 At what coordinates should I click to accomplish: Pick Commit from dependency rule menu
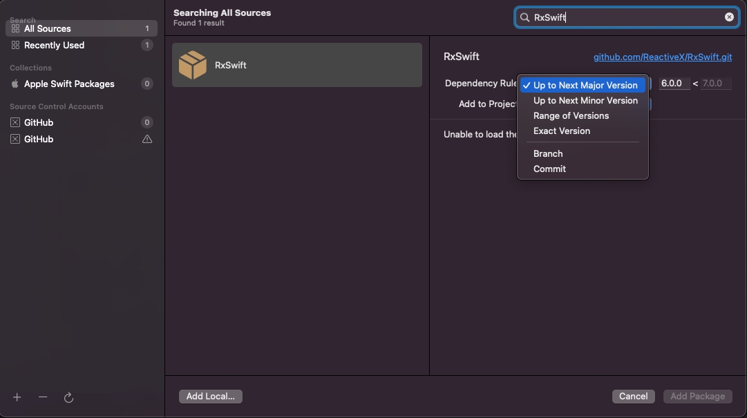549,169
